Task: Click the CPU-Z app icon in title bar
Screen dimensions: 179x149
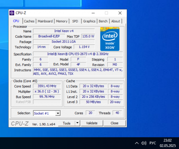Action: point(12,13)
